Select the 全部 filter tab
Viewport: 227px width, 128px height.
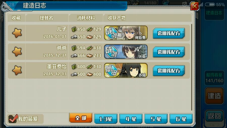click(x=81, y=118)
